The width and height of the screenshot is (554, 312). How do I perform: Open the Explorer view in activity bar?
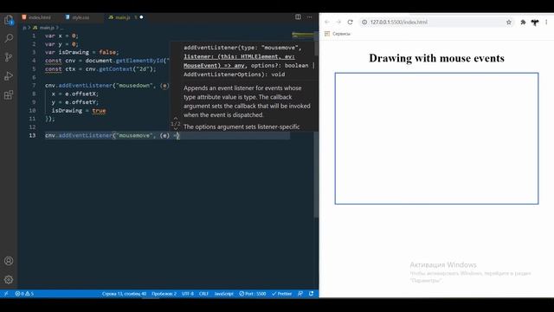(9, 20)
